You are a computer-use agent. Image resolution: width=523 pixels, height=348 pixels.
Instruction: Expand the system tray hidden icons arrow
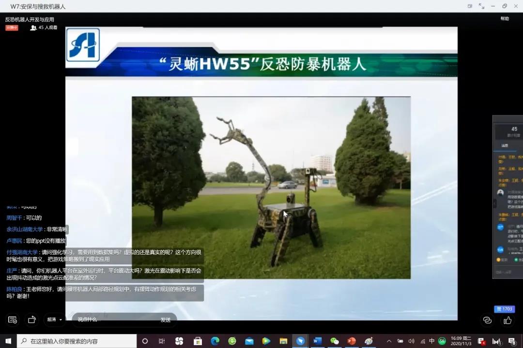[x=389, y=341]
